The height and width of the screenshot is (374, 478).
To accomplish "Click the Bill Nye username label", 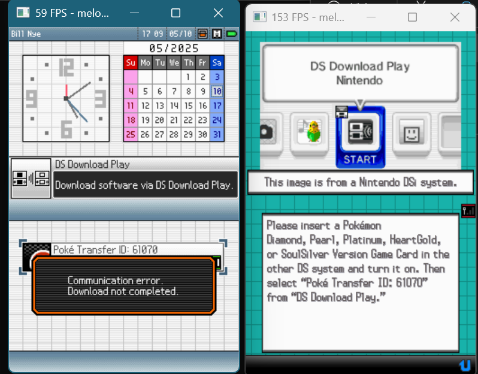I will point(26,34).
